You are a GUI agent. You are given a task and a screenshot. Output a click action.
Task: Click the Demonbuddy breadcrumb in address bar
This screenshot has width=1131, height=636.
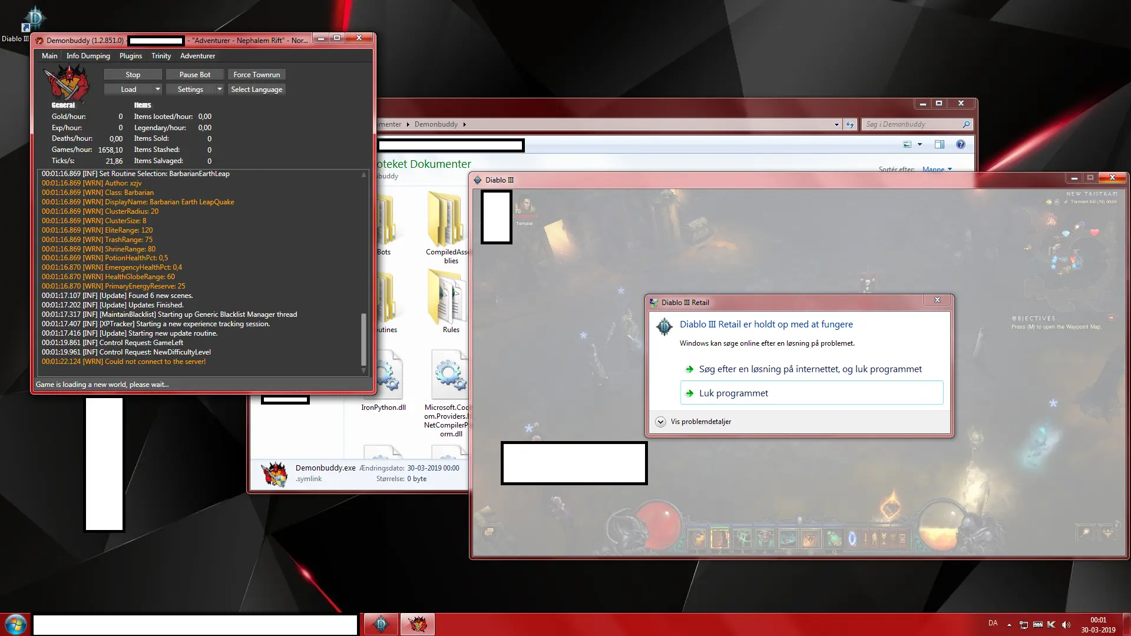[436, 124]
